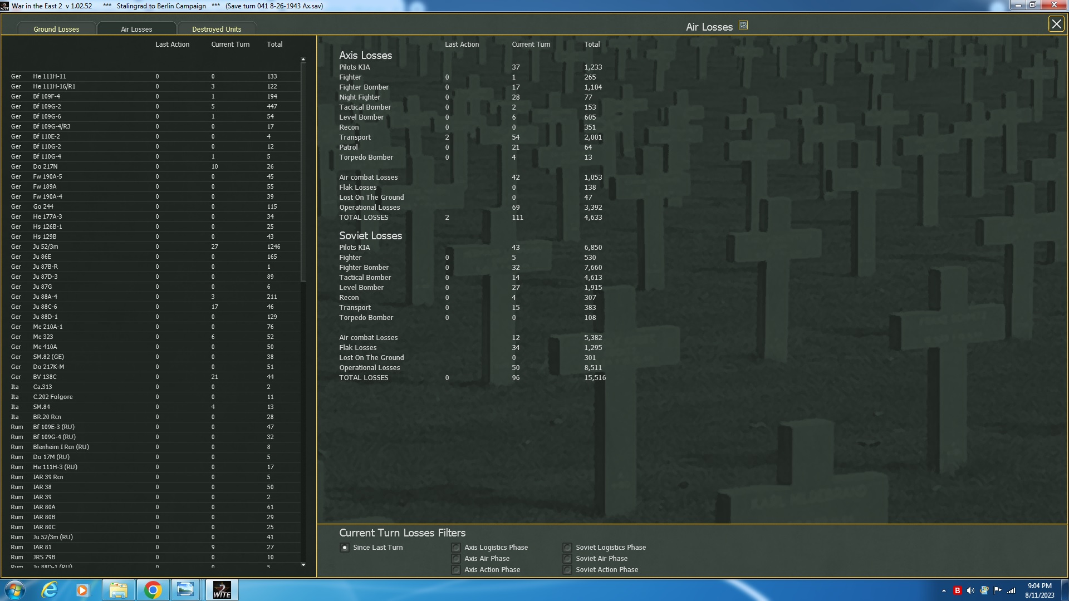The height and width of the screenshot is (601, 1069).
Task: Select the Axis Action Phase filter
Action: coord(456,570)
